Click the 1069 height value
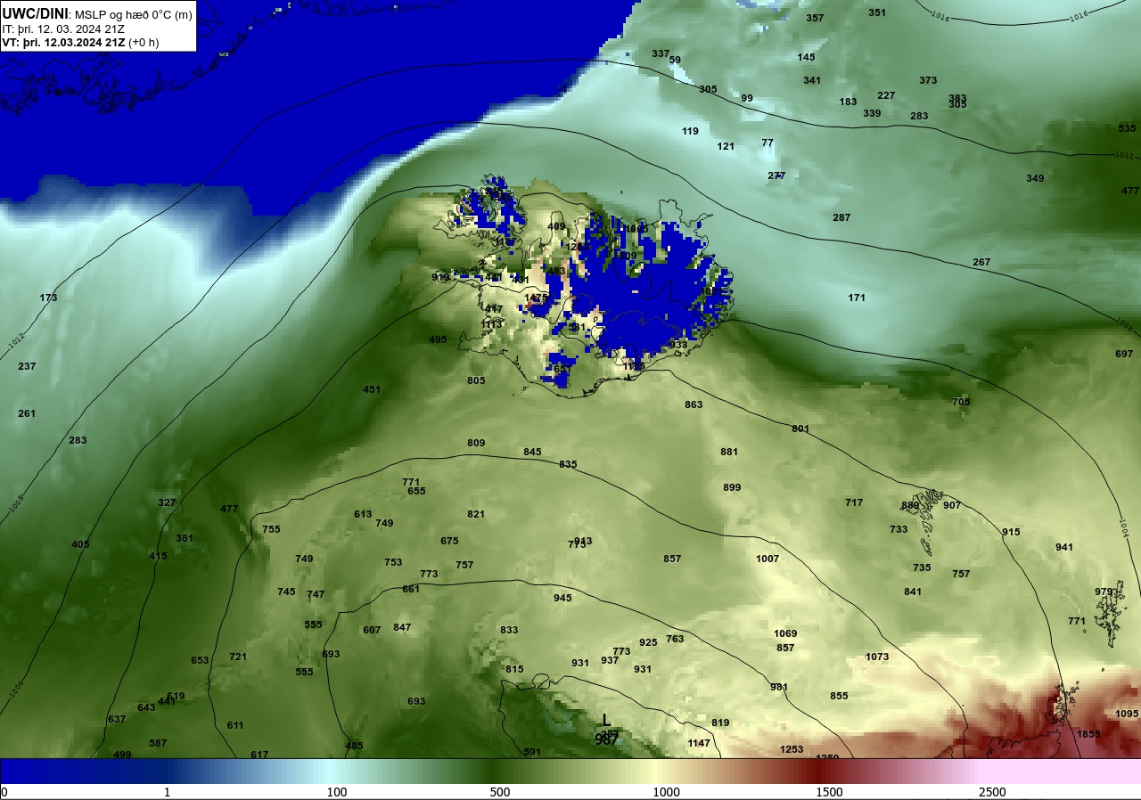 point(785,633)
